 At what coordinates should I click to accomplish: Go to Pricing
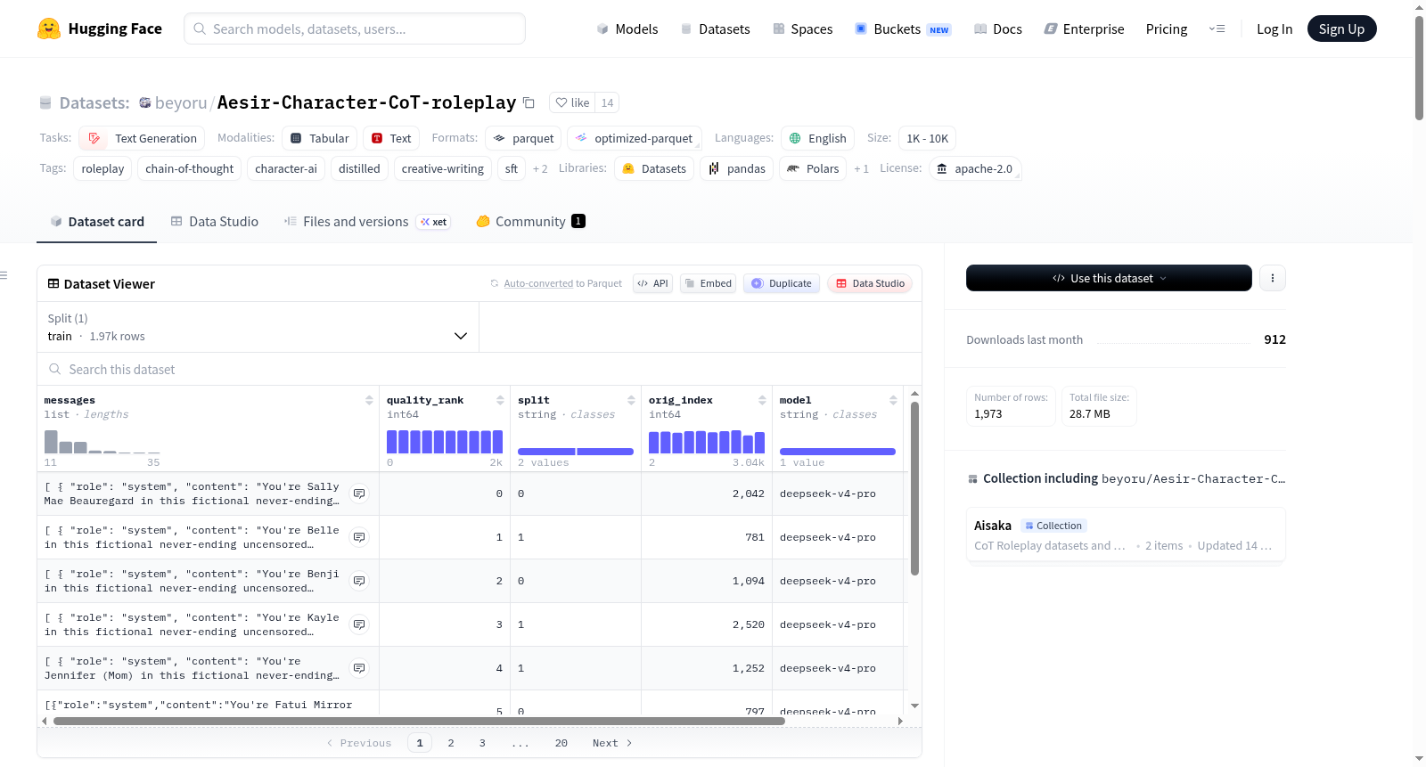tap(1167, 29)
